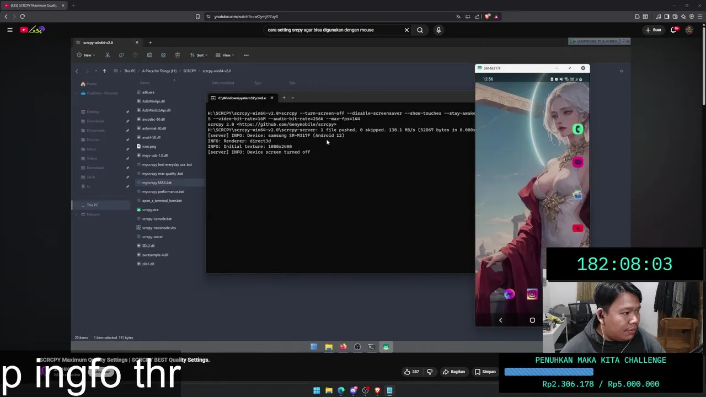Click the YouTube search magnifier button

tap(420, 30)
